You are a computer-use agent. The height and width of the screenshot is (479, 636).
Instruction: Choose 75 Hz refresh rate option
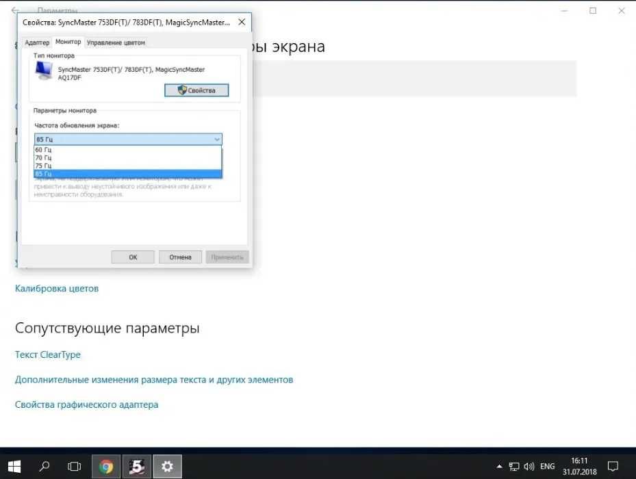128,166
